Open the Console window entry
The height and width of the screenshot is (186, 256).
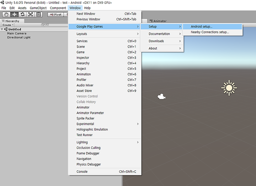(105, 172)
